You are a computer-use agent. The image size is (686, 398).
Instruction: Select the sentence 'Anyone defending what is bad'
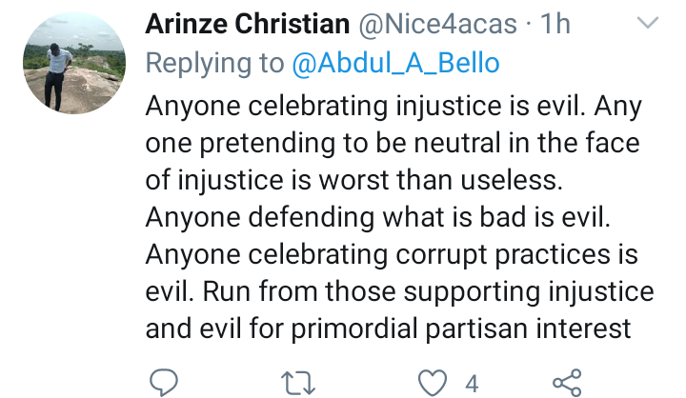click(335, 217)
